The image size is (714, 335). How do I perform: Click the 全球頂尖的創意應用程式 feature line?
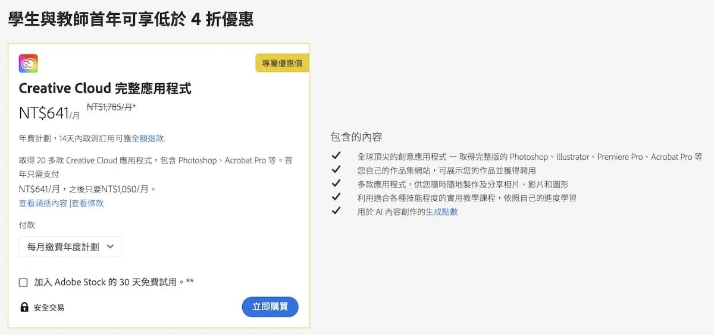pyautogui.click(x=530, y=157)
